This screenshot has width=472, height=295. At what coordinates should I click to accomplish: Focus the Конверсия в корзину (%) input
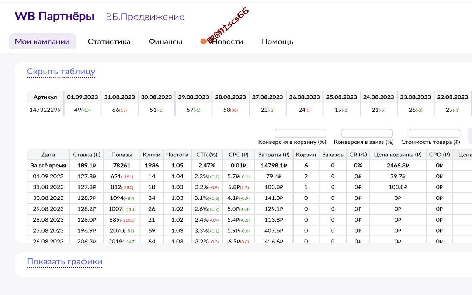pos(301,133)
